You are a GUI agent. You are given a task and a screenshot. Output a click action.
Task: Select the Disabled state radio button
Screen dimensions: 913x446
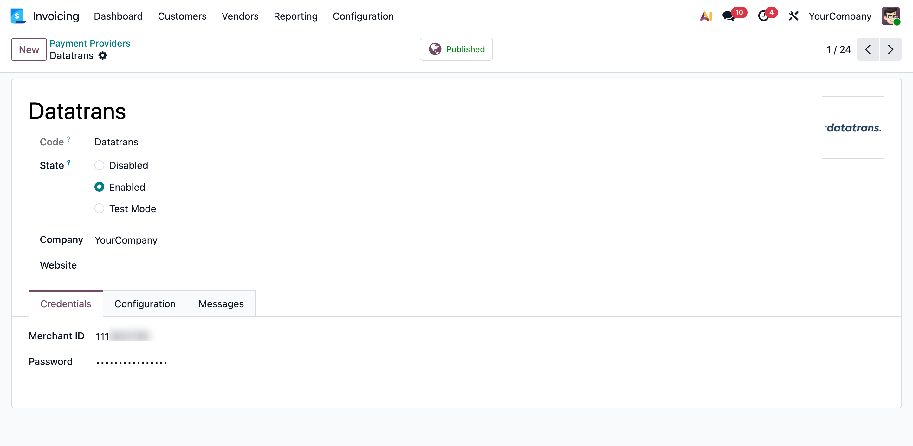coord(99,165)
